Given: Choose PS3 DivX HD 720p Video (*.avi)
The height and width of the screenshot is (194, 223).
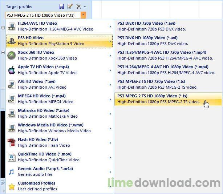Looking at the screenshot, I should (x=168, y=27).
